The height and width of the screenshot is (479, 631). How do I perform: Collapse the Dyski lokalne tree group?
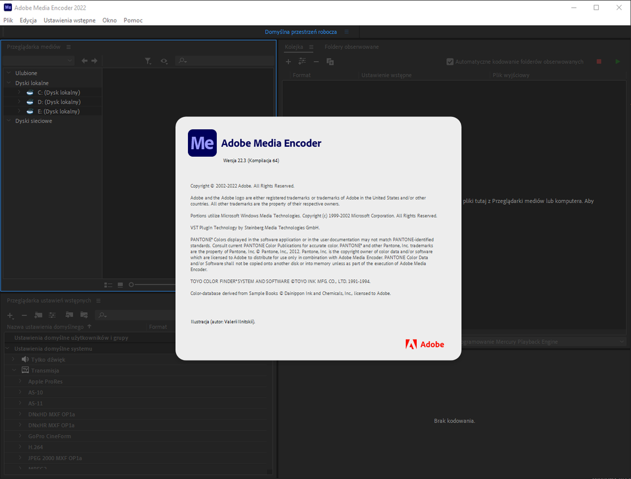(x=8, y=83)
